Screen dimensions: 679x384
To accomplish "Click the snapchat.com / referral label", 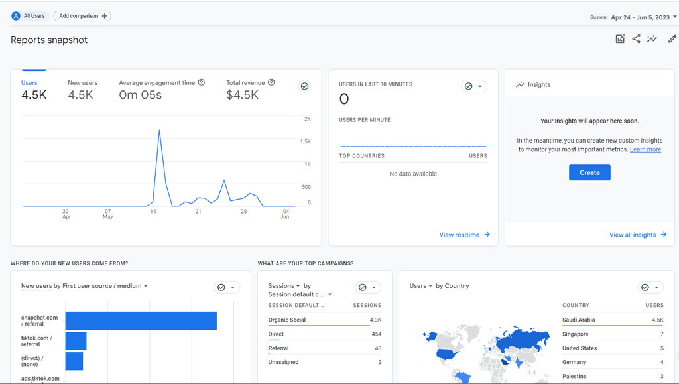I will click(x=39, y=321).
